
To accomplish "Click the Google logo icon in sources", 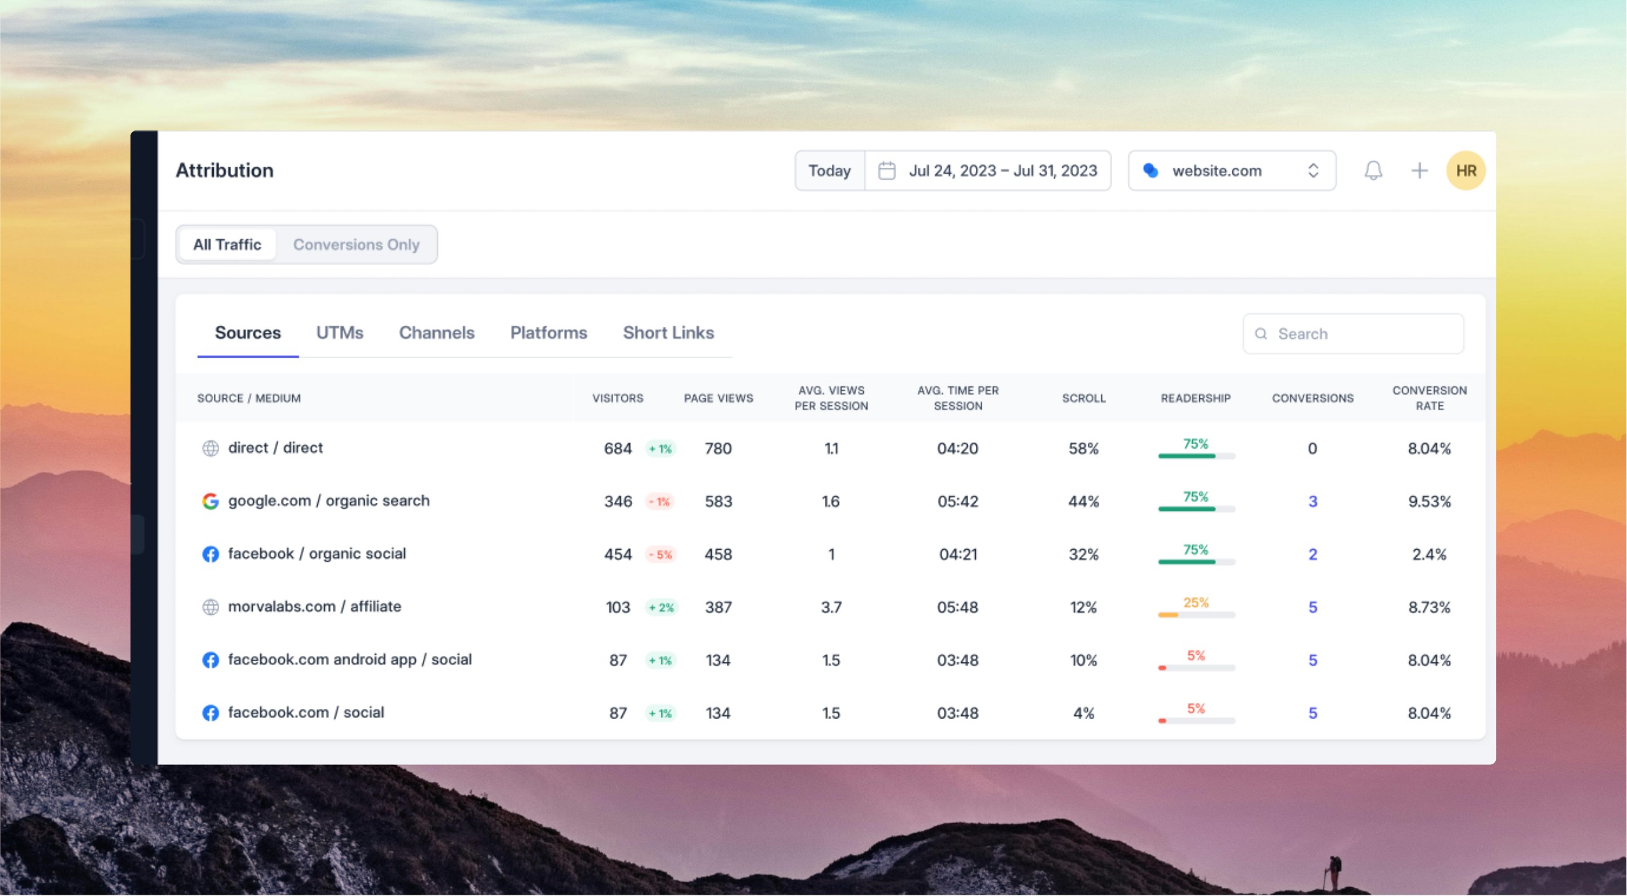I will click(x=210, y=501).
